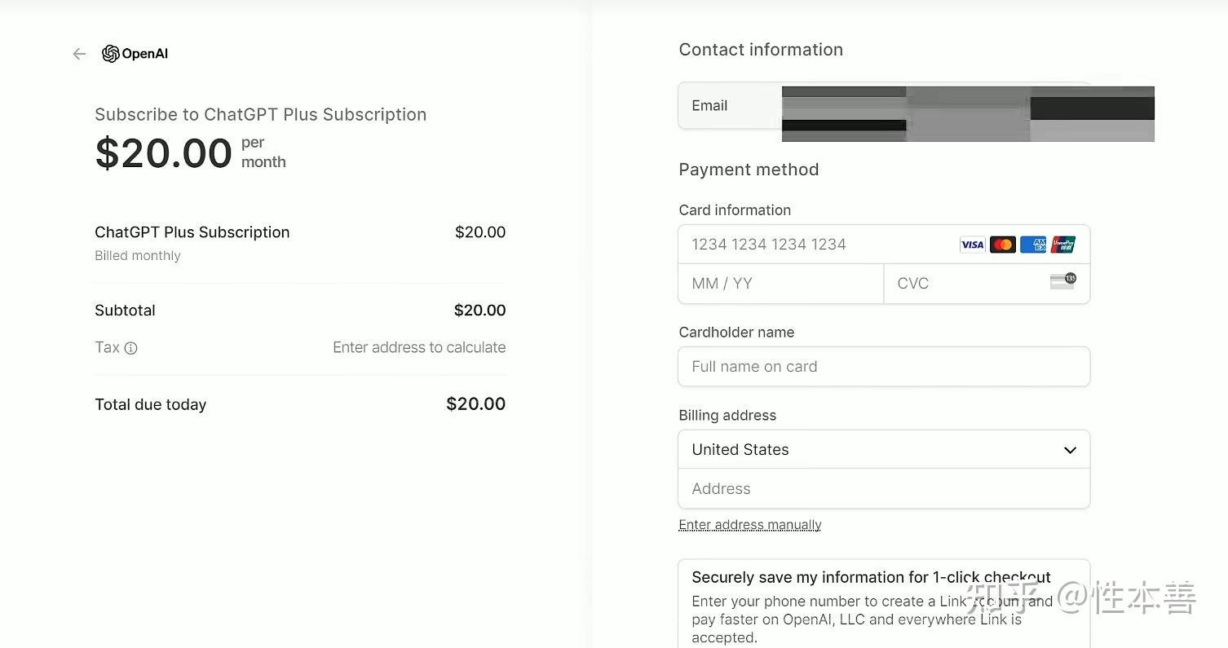The image size is (1228, 648).
Task: Click the CVC card hint icon
Action: click(1063, 281)
